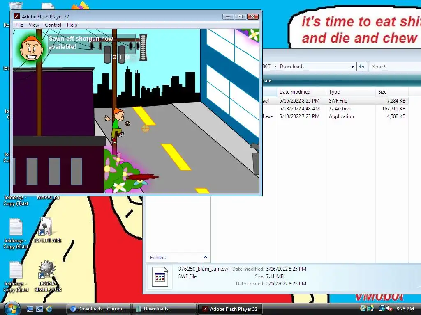Open BOSNIA SIMULATOR desktop shortcut

[48, 276]
